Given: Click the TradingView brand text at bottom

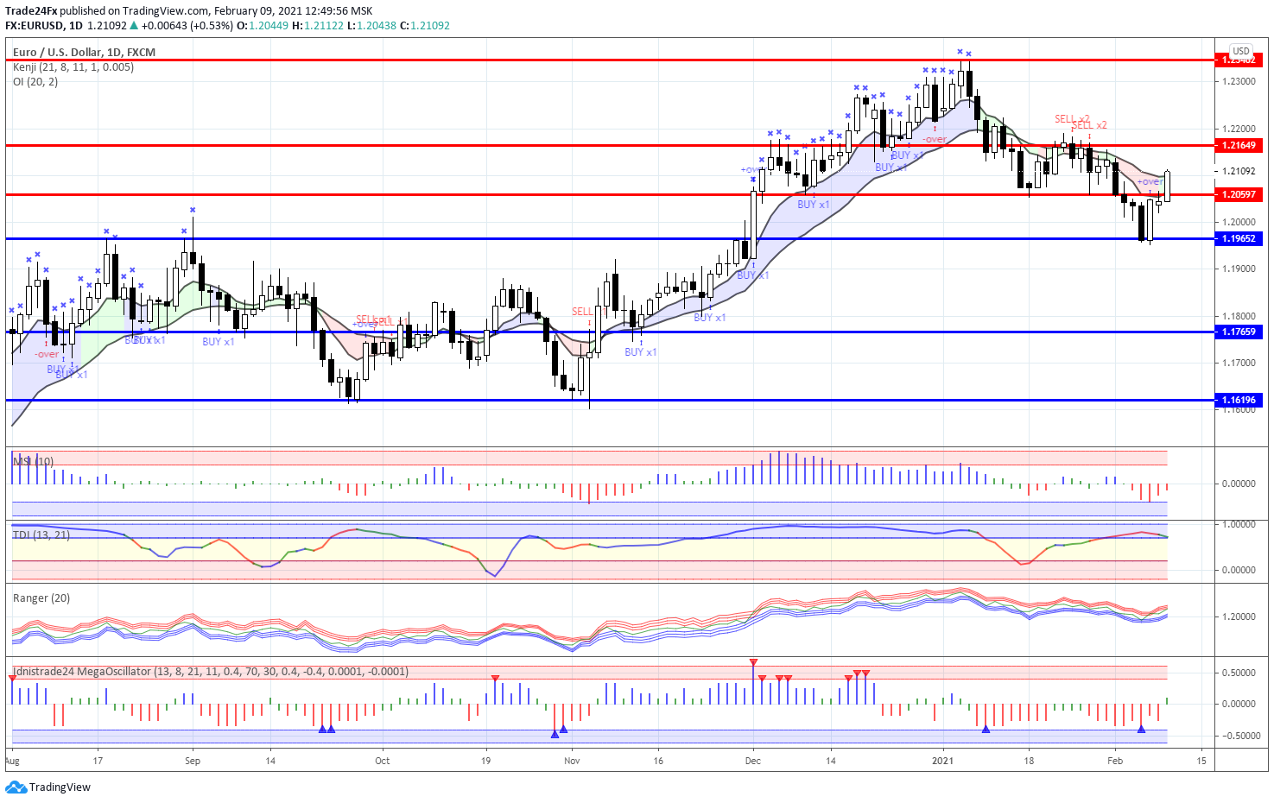Looking at the screenshot, I should click(60, 787).
